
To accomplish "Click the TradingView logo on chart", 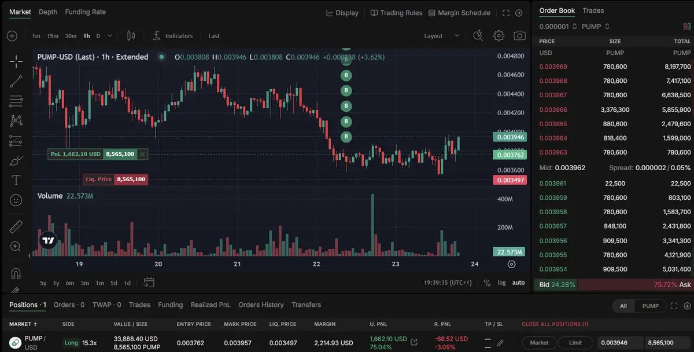I will pos(48,240).
